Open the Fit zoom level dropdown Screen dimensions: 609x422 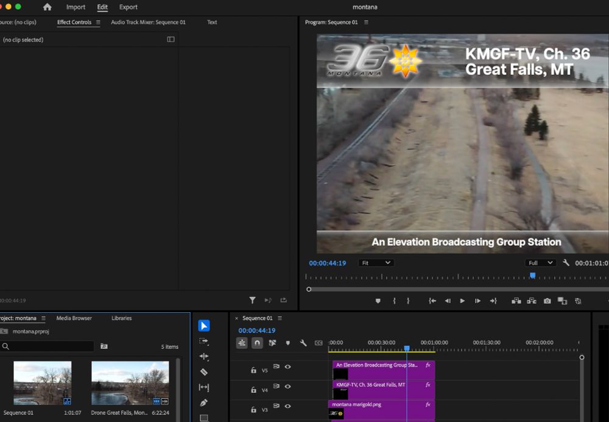click(x=376, y=263)
